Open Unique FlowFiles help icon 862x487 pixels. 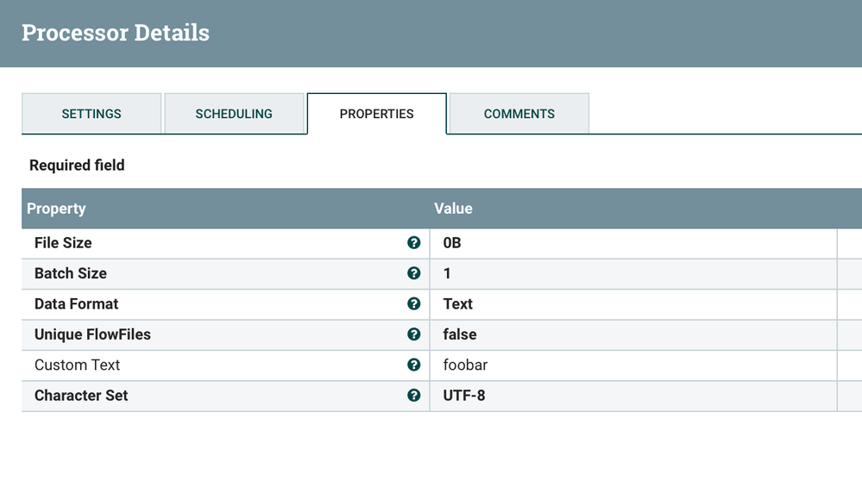click(414, 334)
